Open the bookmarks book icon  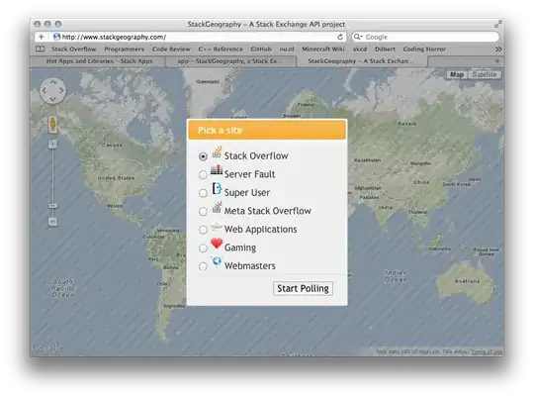coord(41,50)
